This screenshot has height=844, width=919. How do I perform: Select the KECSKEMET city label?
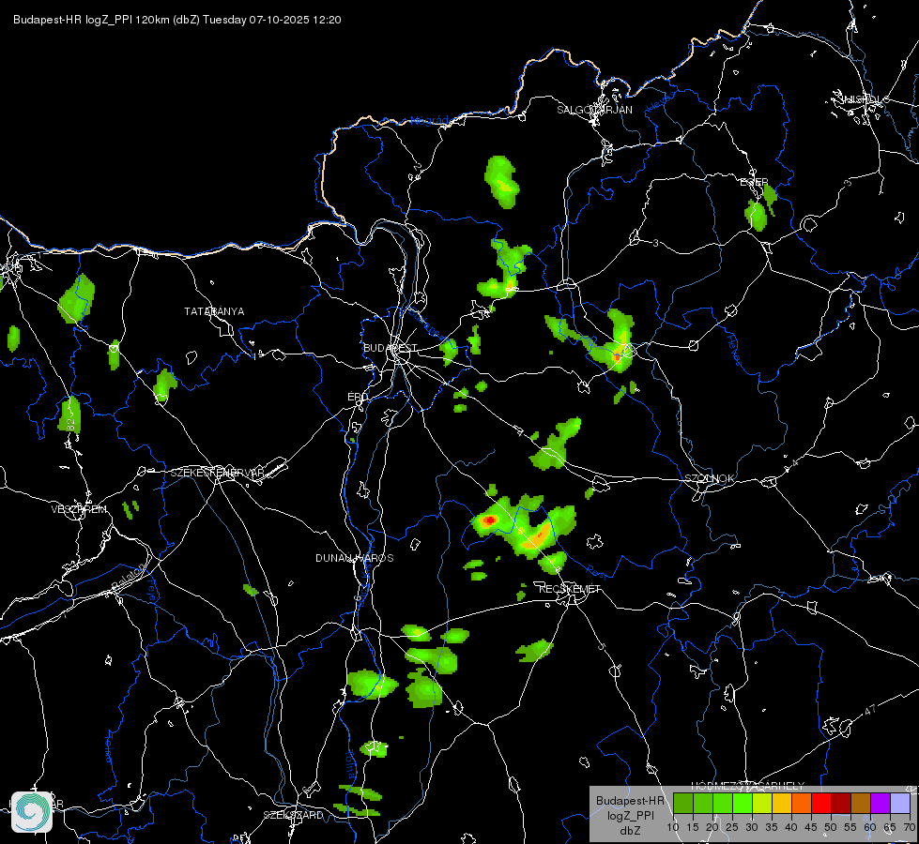click(x=570, y=589)
